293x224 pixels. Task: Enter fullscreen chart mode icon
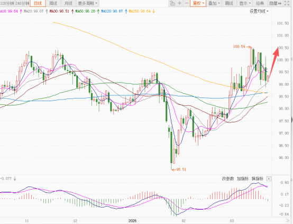(287, 3)
